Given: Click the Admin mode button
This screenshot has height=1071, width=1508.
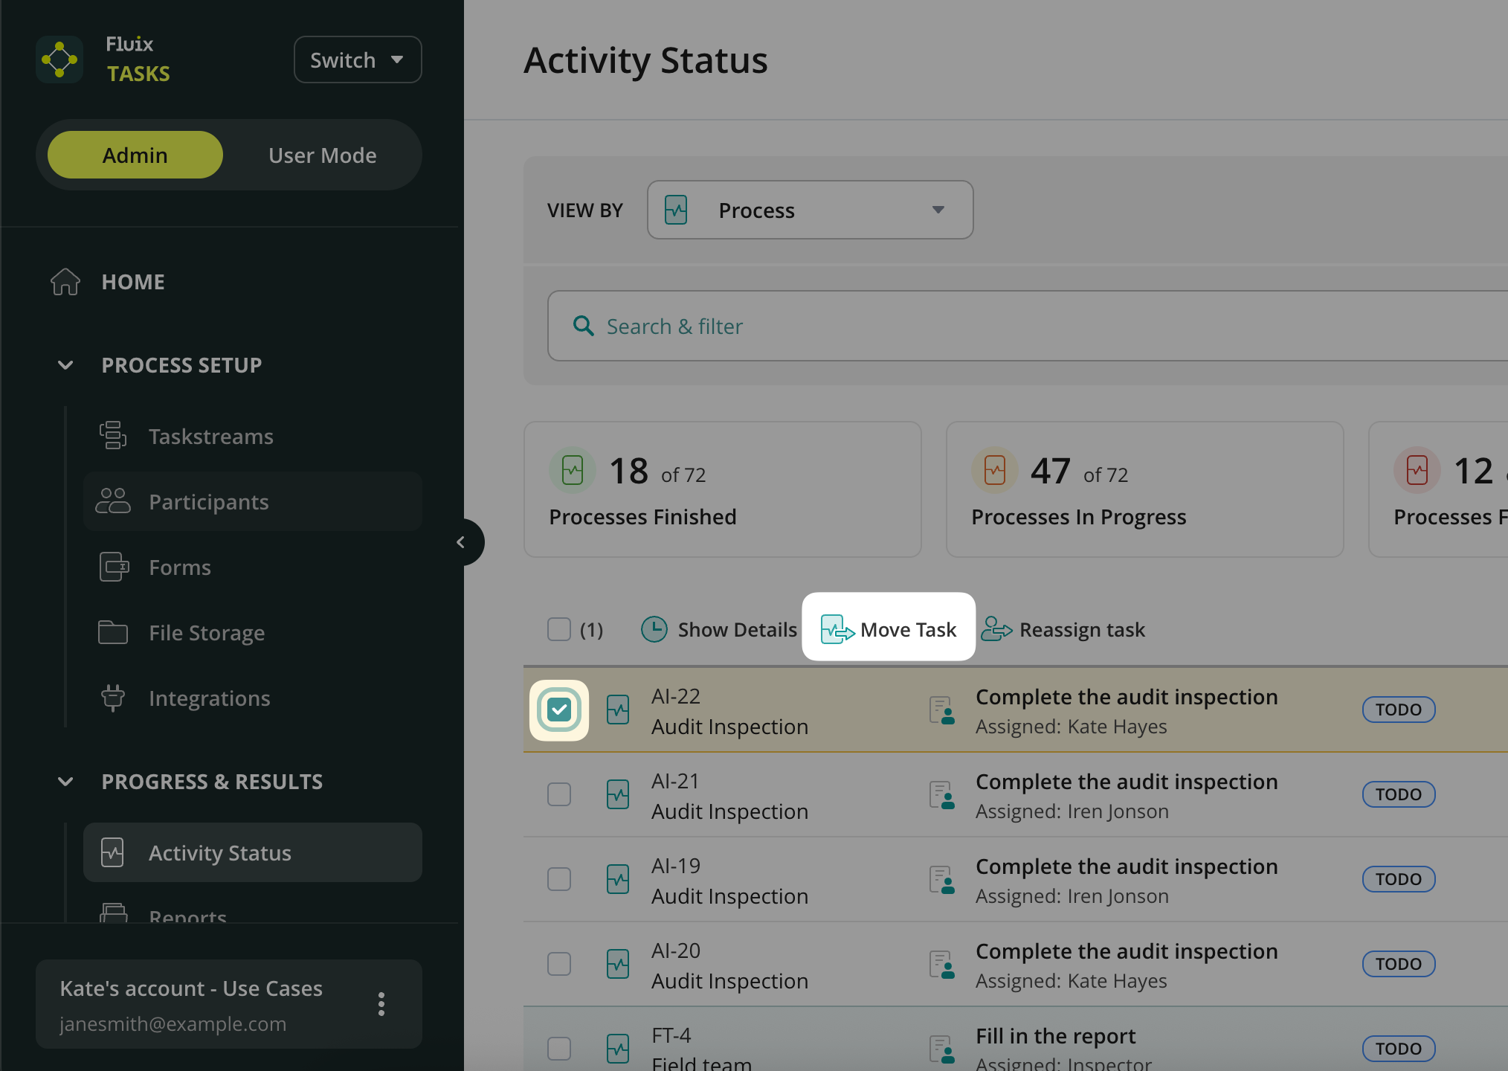Looking at the screenshot, I should [x=135, y=155].
